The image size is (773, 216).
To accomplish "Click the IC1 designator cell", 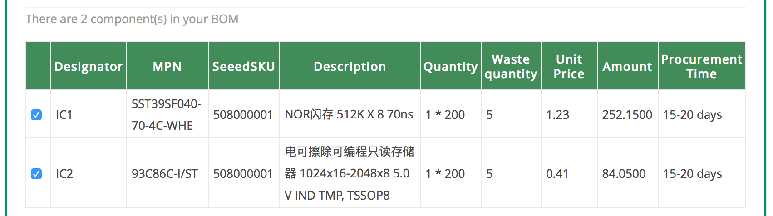I will tap(89, 114).
